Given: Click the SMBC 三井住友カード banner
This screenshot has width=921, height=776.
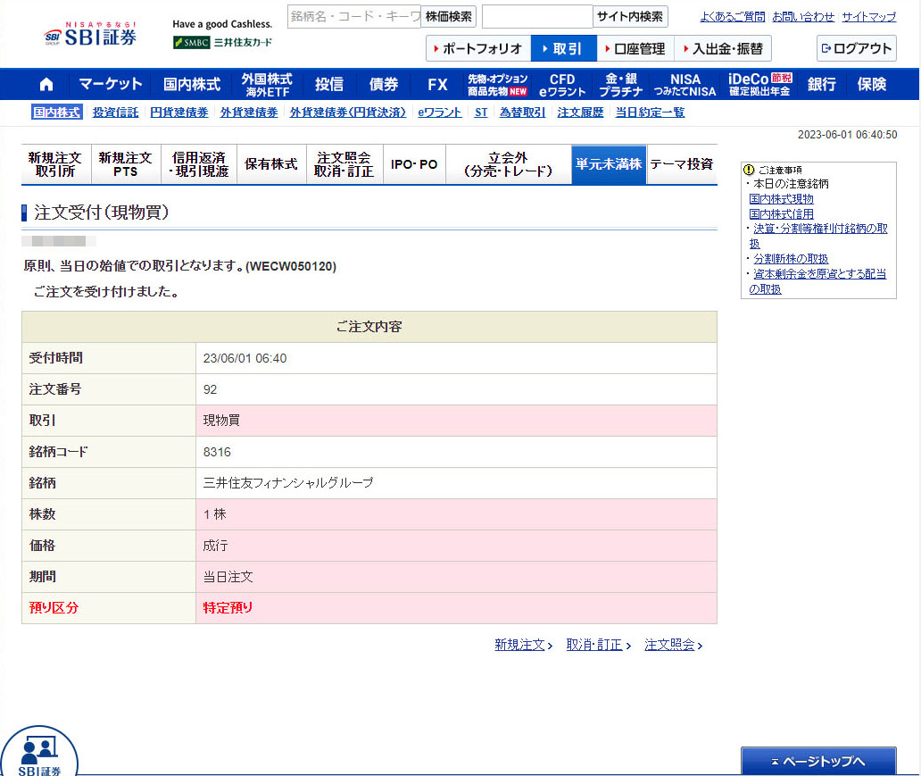Looking at the screenshot, I should coord(223,42).
